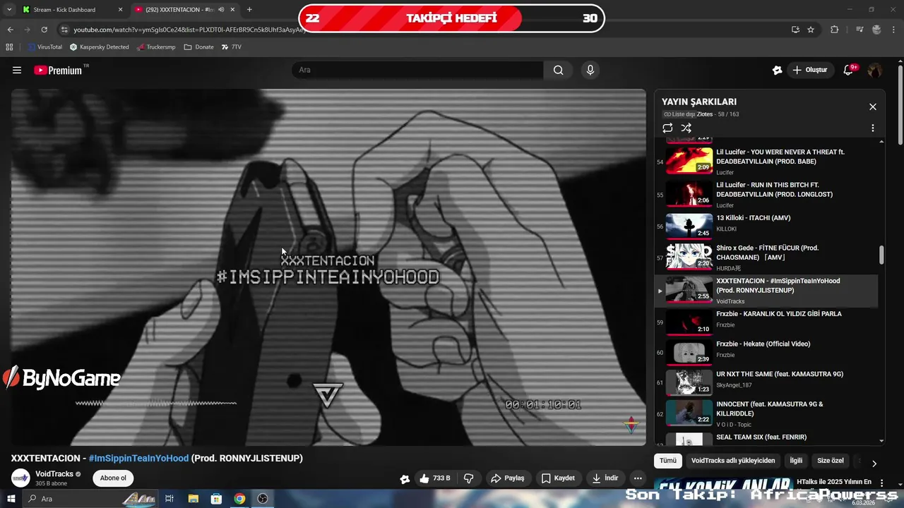Open Truckersmp bookmark
The width and height of the screenshot is (904, 508).
pos(156,47)
